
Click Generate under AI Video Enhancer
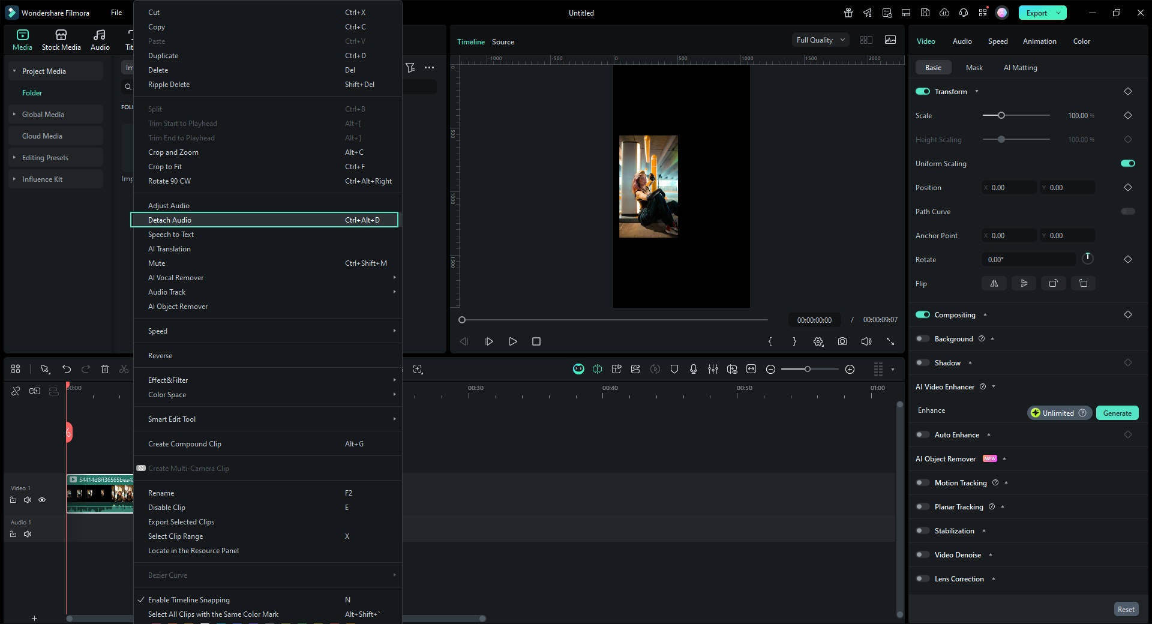click(1117, 413)
